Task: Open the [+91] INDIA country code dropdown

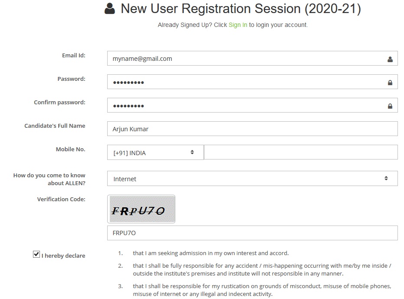Action: pyautogui.click(x=155, y=153)
